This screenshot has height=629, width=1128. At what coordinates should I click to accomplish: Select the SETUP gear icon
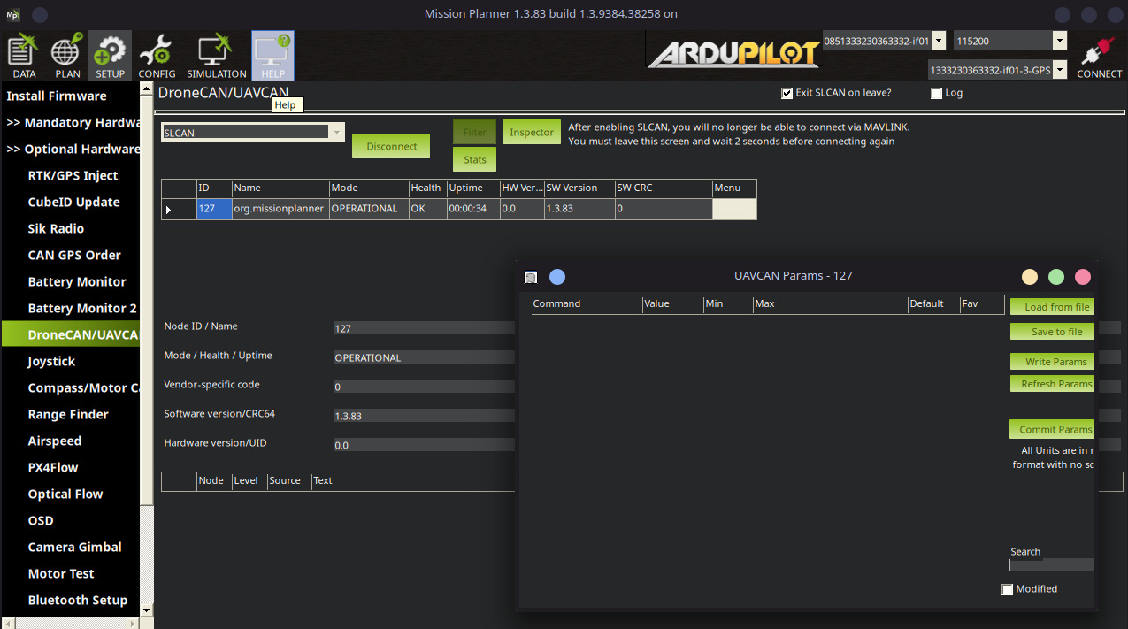click(x=111, y=56)
